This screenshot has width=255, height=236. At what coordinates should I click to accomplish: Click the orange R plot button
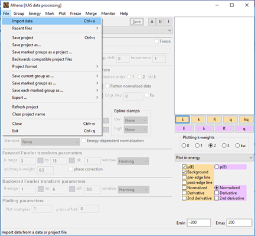click(x=214, y=119)
